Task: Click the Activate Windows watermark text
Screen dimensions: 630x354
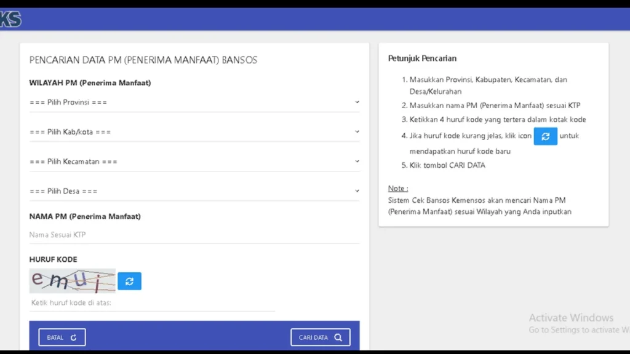Action: click(571, 318)
